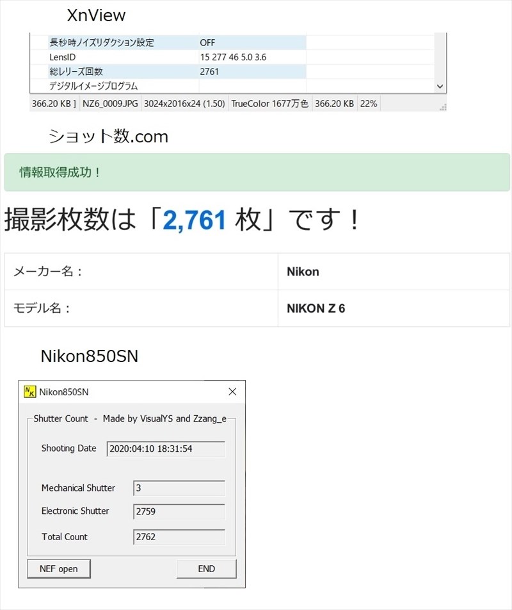Click the Nikon maker value cell
The height and width of the screenshot is (610, 512).
(394, 272)
